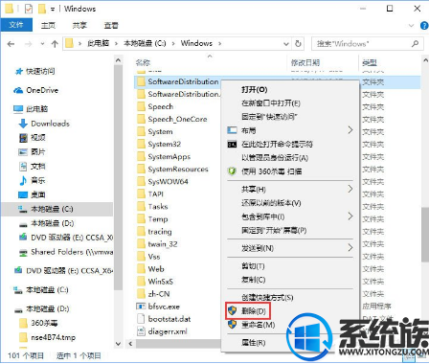The image size is (429, 364).
Task: Expand the ribbon chevron
Action: (412, 26)
